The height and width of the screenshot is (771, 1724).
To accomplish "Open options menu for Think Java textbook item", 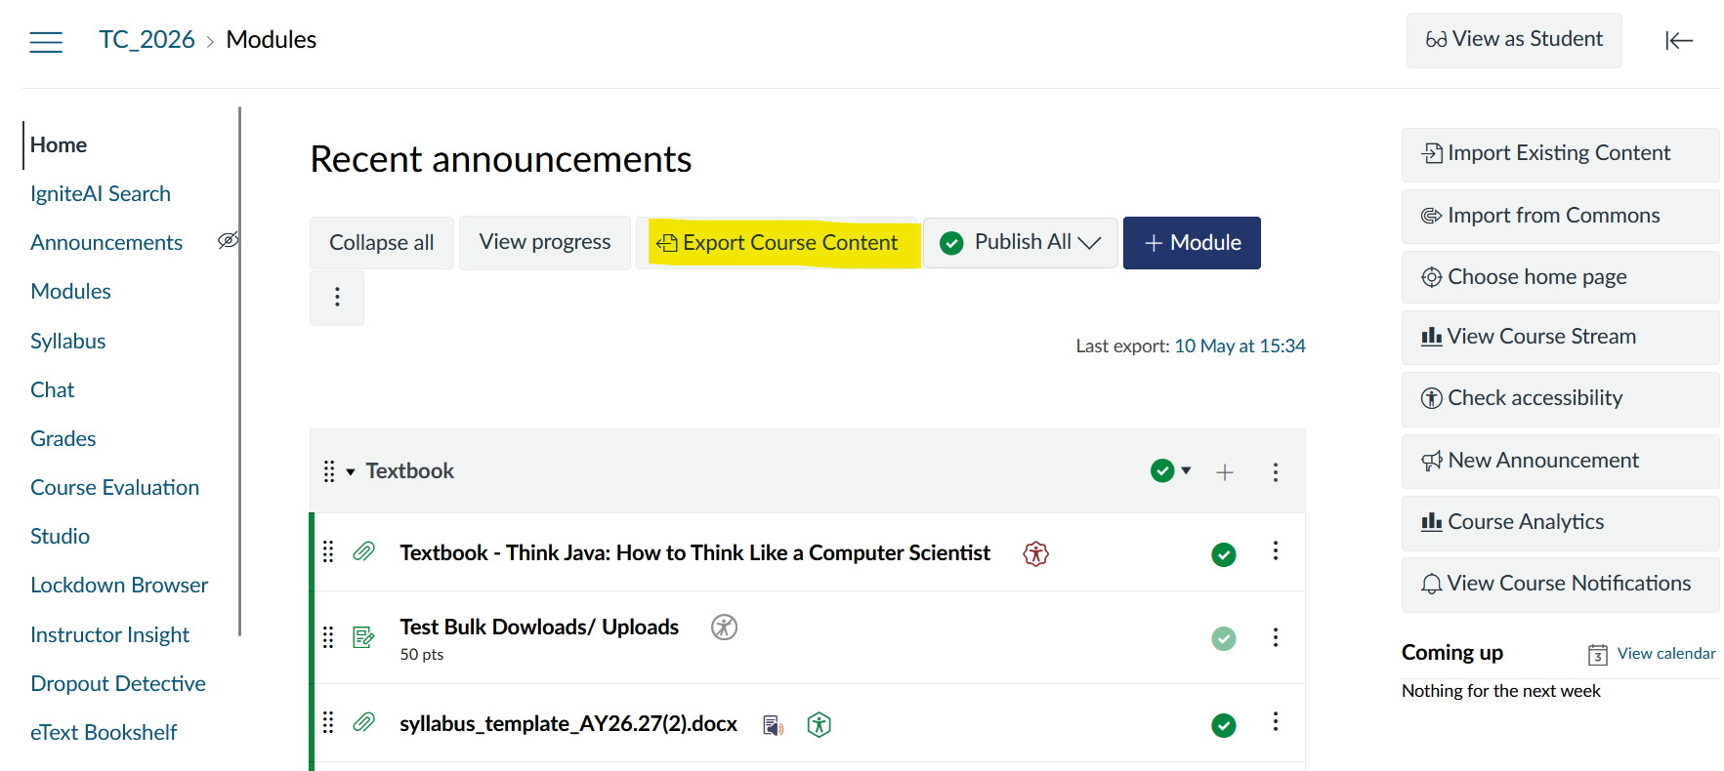I will 1275,551.
